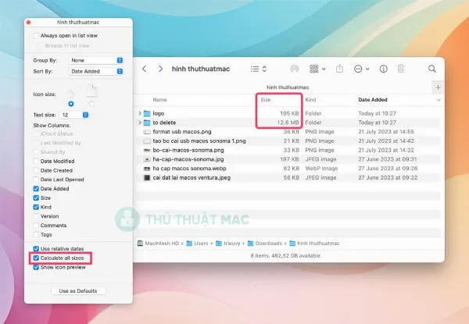Click icon of bo-cai-macos-sonoma.png
Image resolution: width=469 pixels, height=324 pixels.
click(147, 150)
